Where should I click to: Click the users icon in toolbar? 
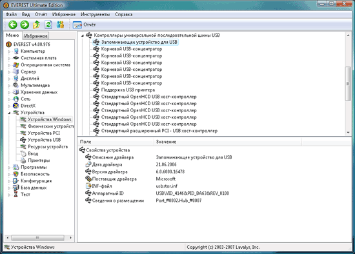(60, 24)
